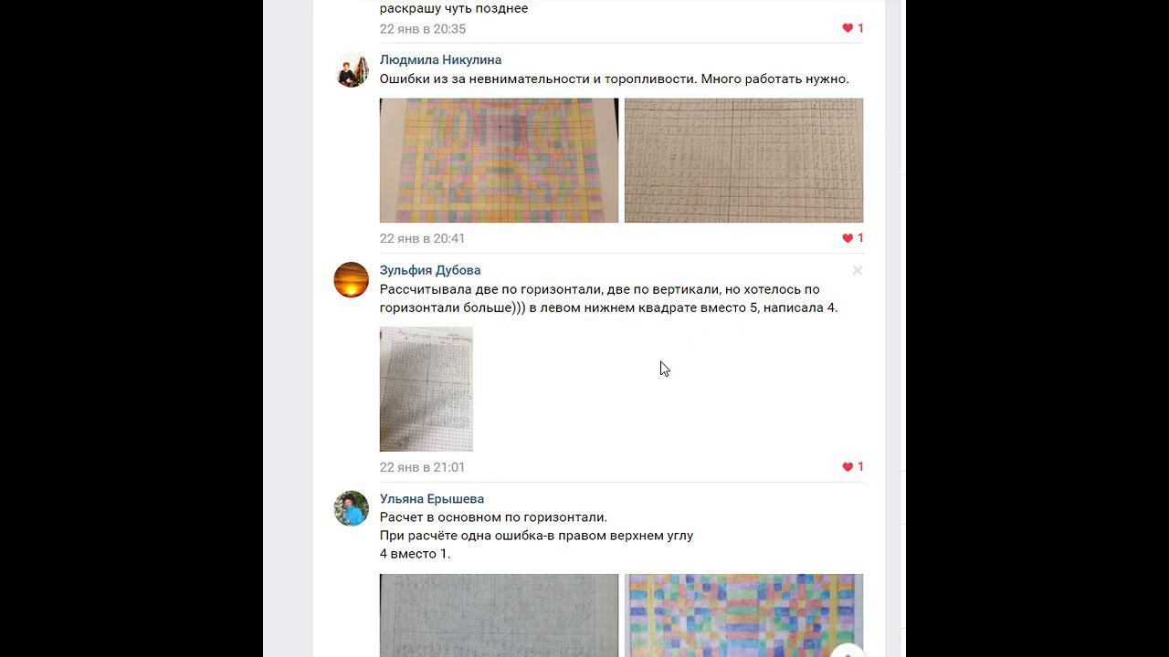Like Зульфия Дубова's comment with the heart

[x=848, y=466]
